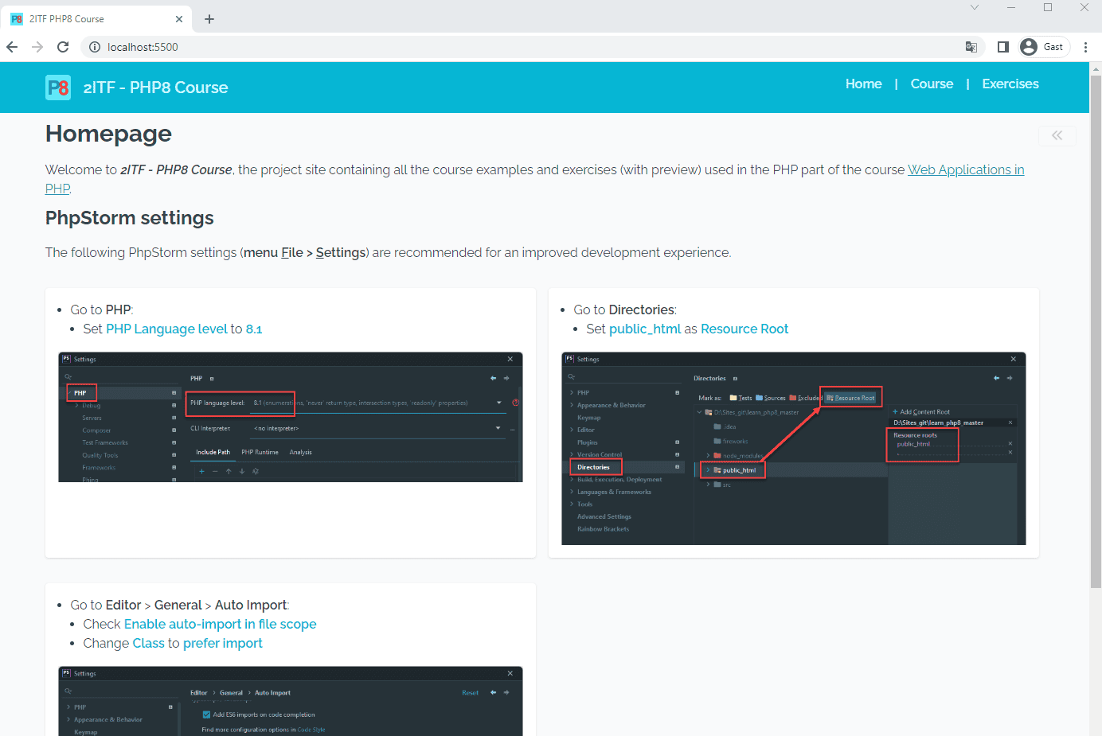Focus the localhost:5500 address bar
The image size is (1102, 736).
(x=533, y=47)
